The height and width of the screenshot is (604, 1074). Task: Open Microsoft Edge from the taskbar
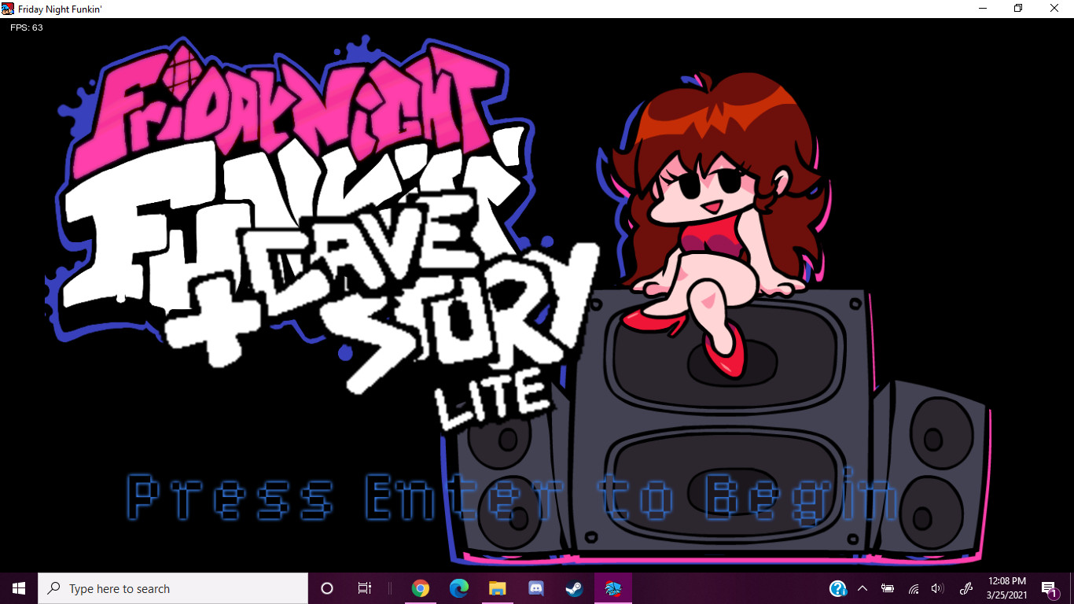click(x=458, y=588)
